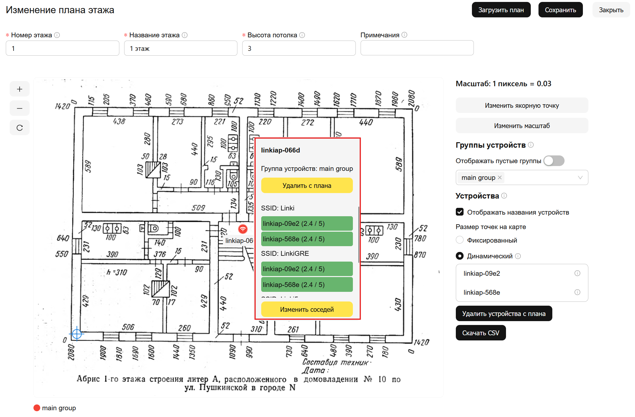635x417 pixels.
Task: Select Фиксированный point size radio
Action: pos(460,240)
